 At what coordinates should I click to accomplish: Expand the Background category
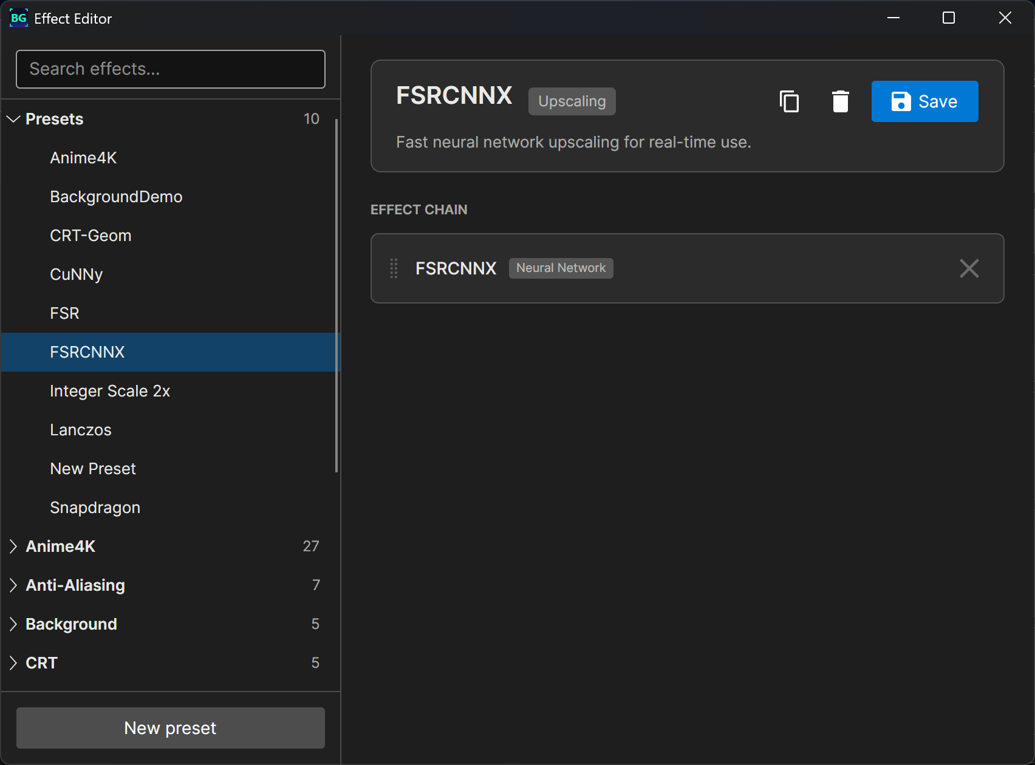click(x=13, y=624)
